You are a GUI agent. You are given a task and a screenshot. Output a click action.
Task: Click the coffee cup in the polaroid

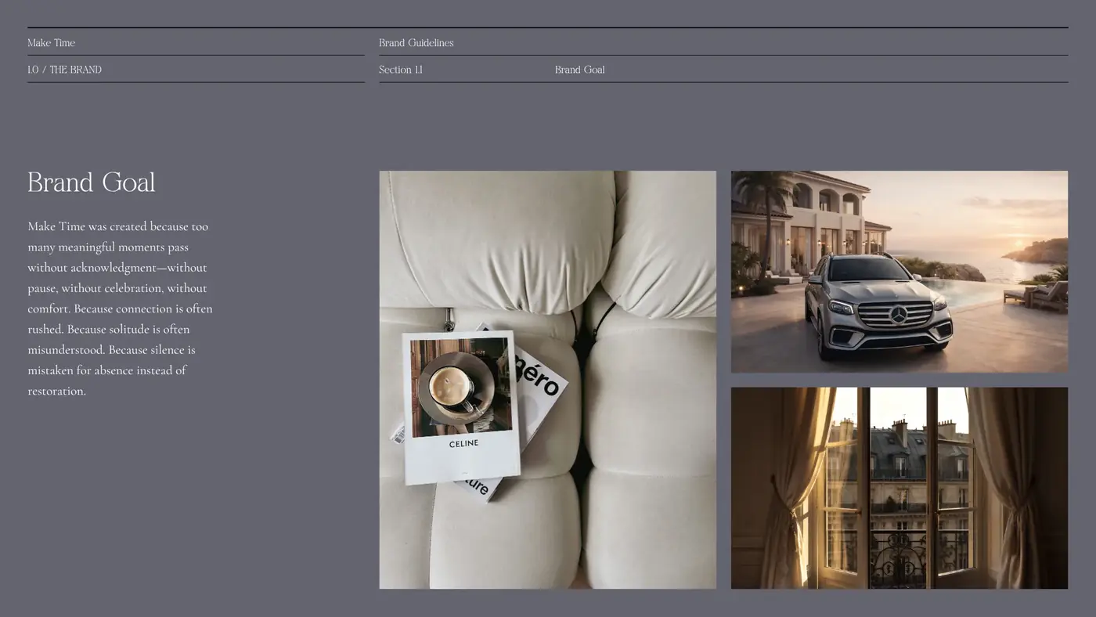coord(452,388)
